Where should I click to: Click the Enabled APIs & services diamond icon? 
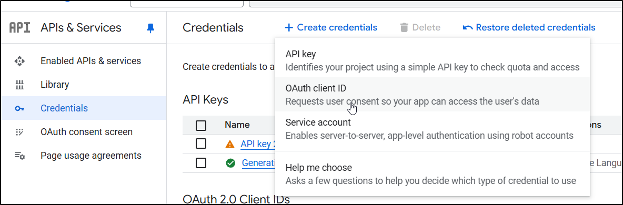click(19, 61)
